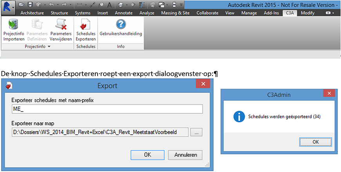Switch to the Collaborate ribbon tab
The image size is (341, 172).
(x=207, y=13)
